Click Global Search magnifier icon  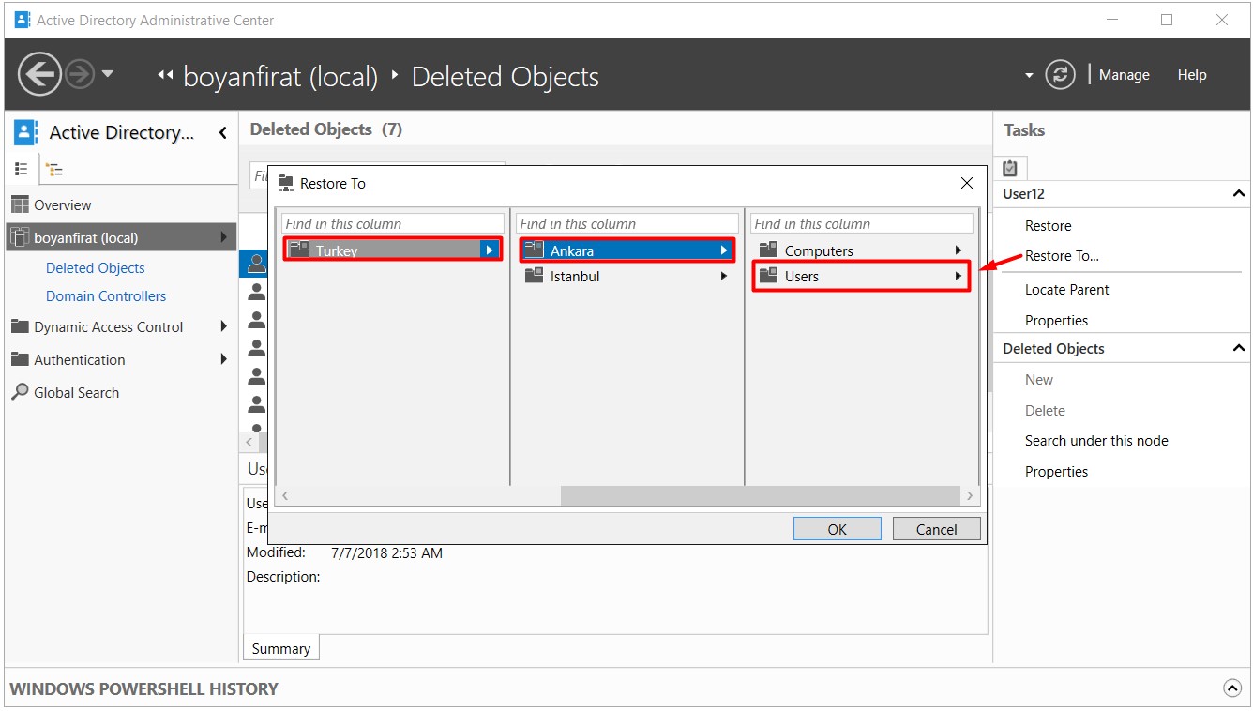click(x=19, y=392)
